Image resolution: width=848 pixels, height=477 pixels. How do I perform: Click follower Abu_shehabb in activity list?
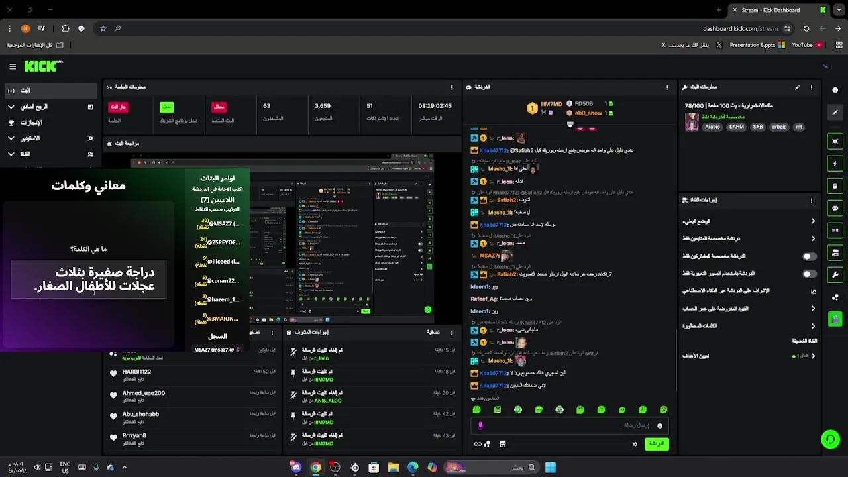click(x=140, y=414)
